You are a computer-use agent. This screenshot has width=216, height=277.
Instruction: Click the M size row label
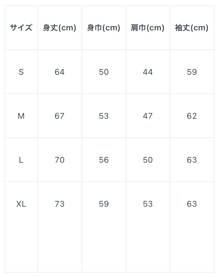coord(21,116)
